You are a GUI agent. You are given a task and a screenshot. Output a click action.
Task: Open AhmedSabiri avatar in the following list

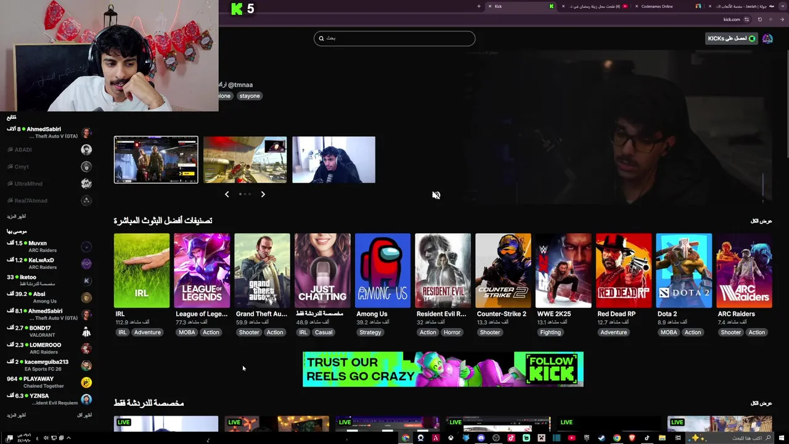[x=86, y=133]
